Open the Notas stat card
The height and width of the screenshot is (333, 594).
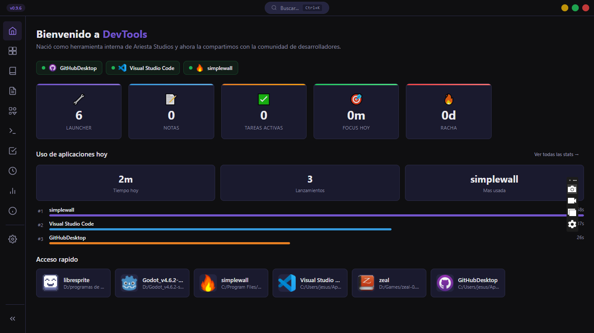point(171,111)
